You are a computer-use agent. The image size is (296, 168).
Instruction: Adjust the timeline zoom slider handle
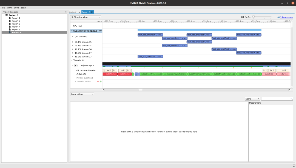(x=254, y=17)
